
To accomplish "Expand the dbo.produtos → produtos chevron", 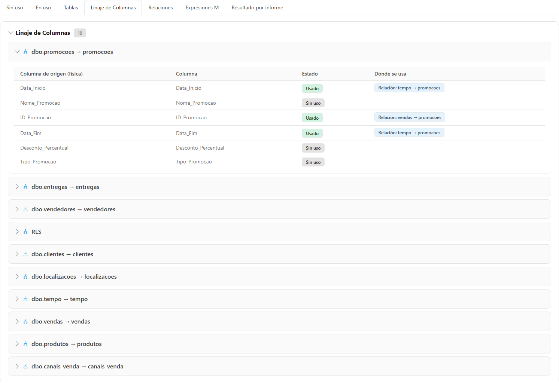I will point(17,344).
